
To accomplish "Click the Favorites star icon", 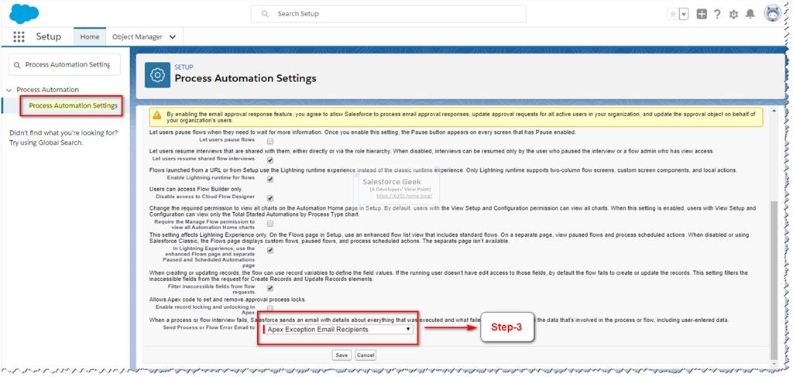I will point(673,14).
